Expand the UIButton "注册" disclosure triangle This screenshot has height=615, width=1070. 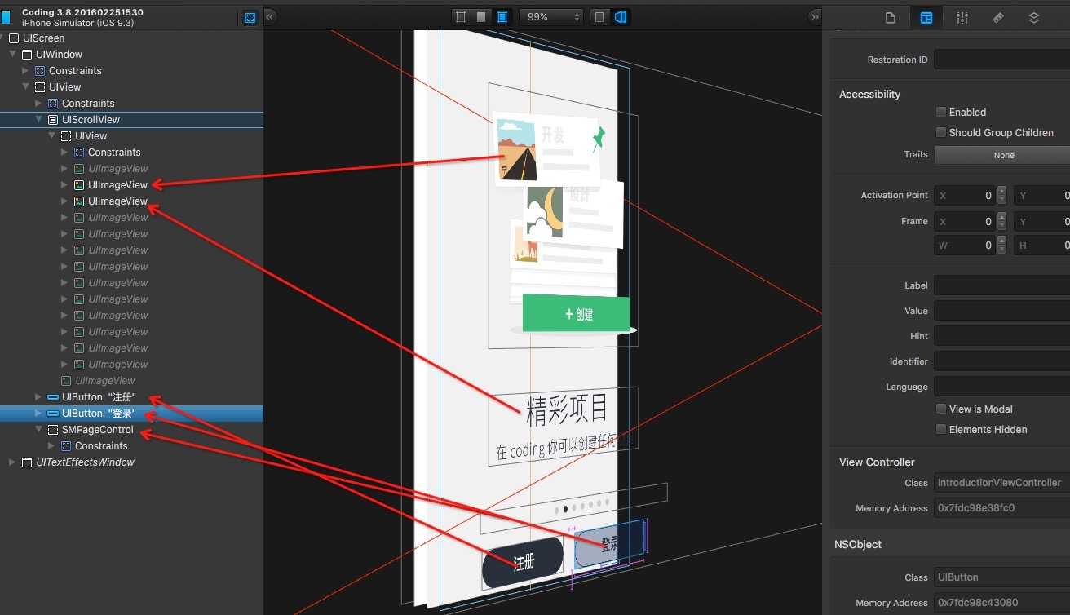(38, 397)
